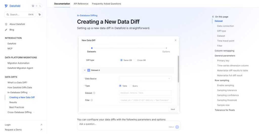
Task: Open Creating a New Data Diff page
Action: point(22,97)
